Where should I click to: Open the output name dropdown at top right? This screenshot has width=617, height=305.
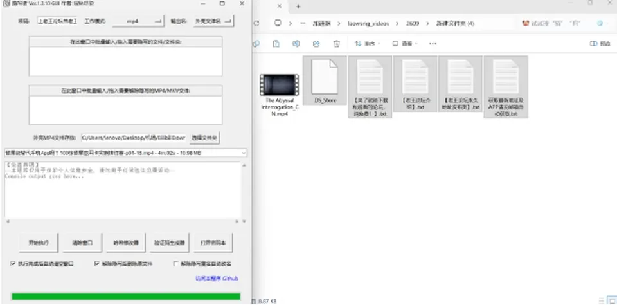pos(213,21)
